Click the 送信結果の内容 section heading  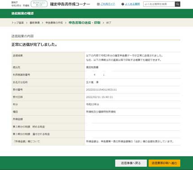(22, 36)
